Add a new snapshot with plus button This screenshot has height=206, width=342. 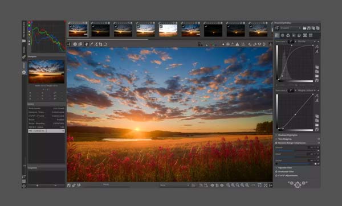pyautogui.click(x=37, y=186)
